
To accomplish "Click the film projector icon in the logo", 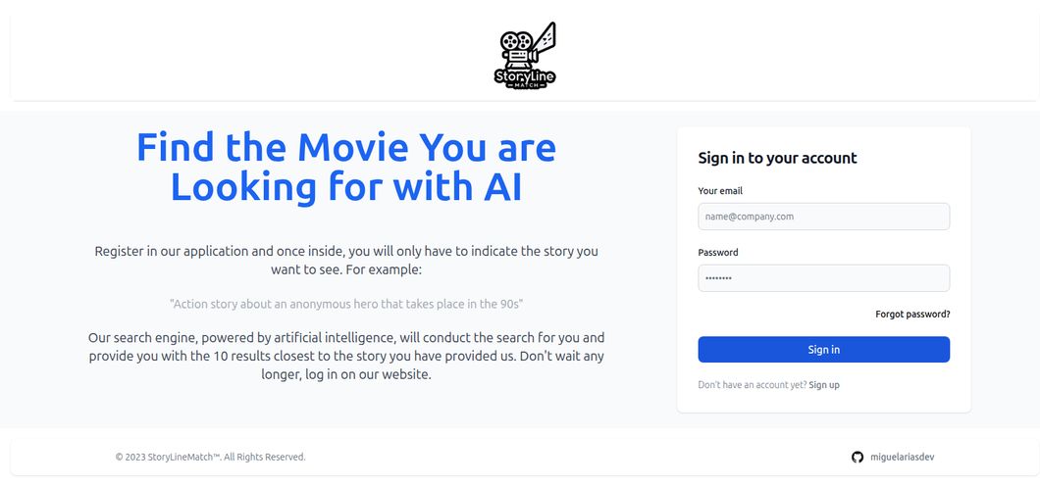I will (x=518, y=45).
